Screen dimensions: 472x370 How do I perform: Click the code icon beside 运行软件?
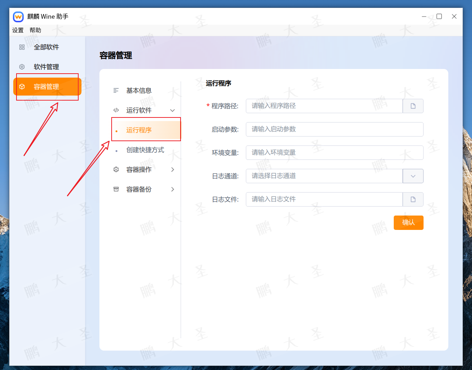[x=116, y=110]
